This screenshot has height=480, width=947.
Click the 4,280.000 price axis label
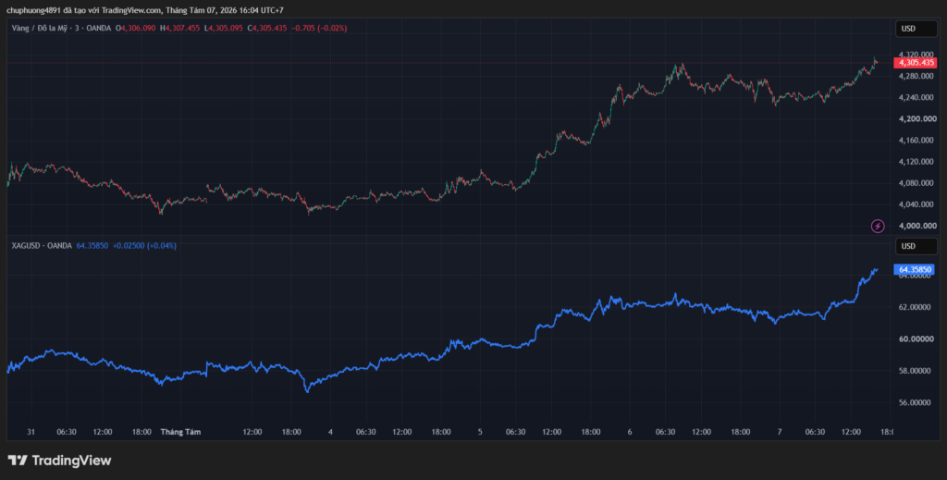[915, 76]
